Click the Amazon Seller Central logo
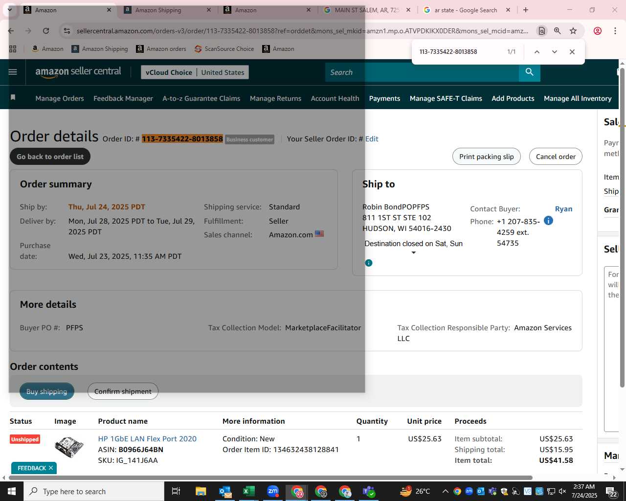 point(78,71)
